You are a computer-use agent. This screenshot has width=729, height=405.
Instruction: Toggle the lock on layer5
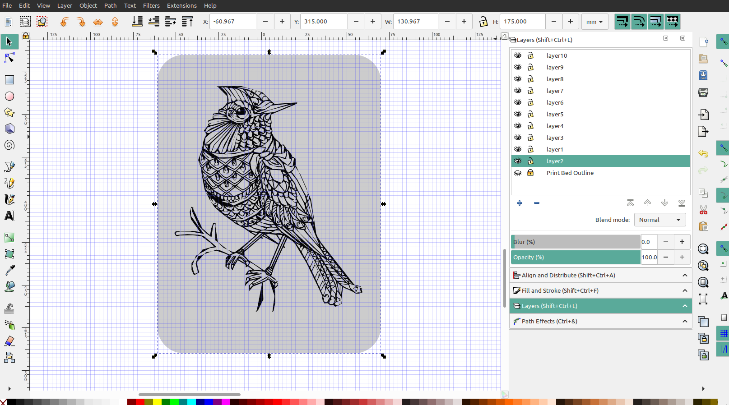530,115
